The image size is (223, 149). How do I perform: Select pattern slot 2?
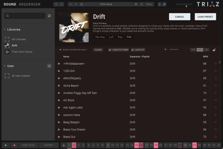point(74,145)
